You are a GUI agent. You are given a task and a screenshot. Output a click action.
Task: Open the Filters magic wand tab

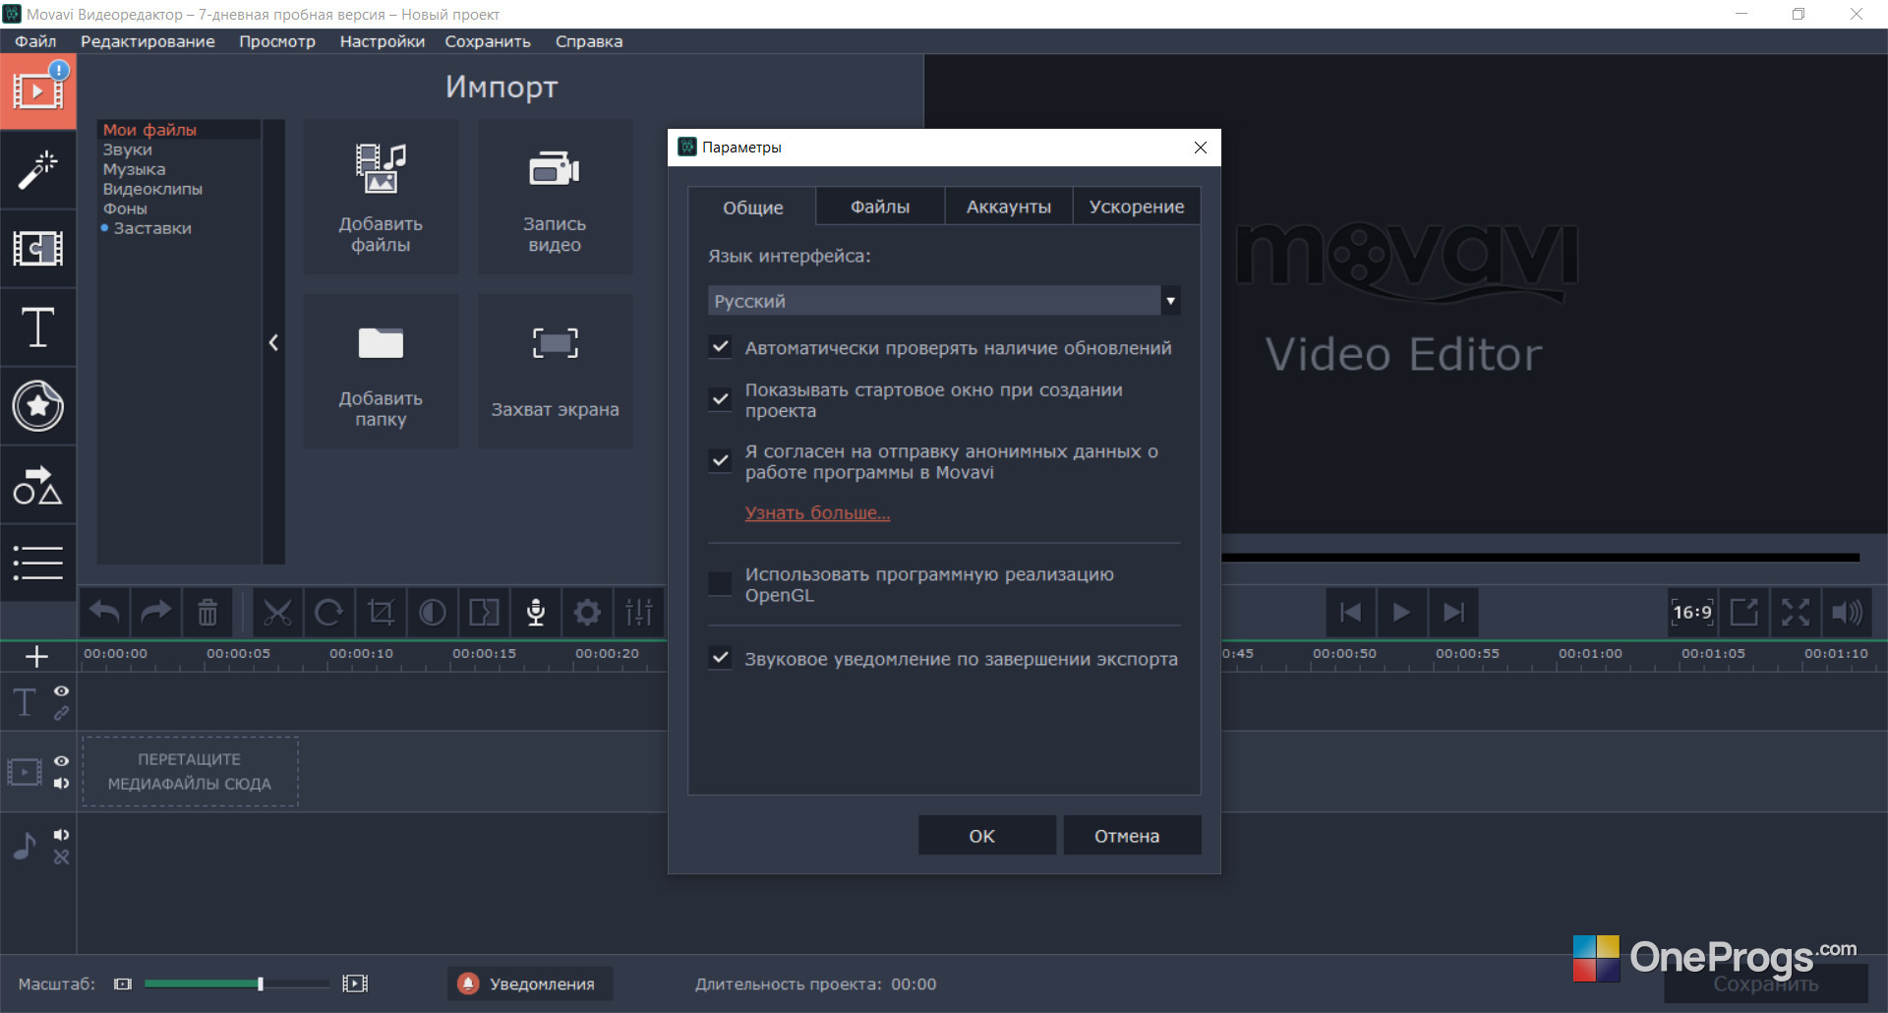pos(38,169)
